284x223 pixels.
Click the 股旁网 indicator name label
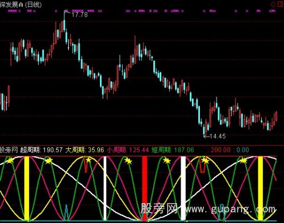tap(9, 150)
